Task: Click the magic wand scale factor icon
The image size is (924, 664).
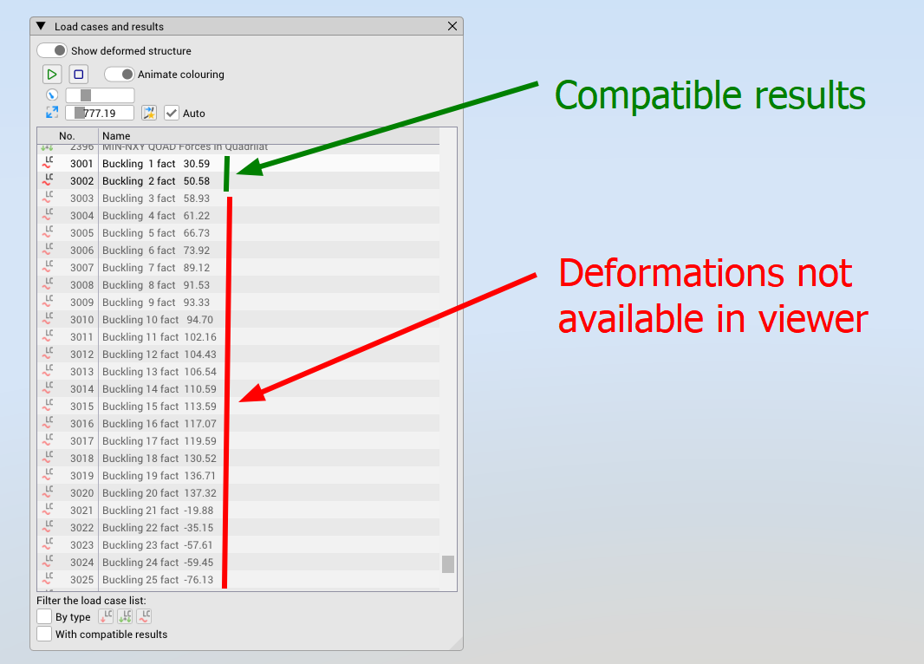Action: click(x=149, y=113)
